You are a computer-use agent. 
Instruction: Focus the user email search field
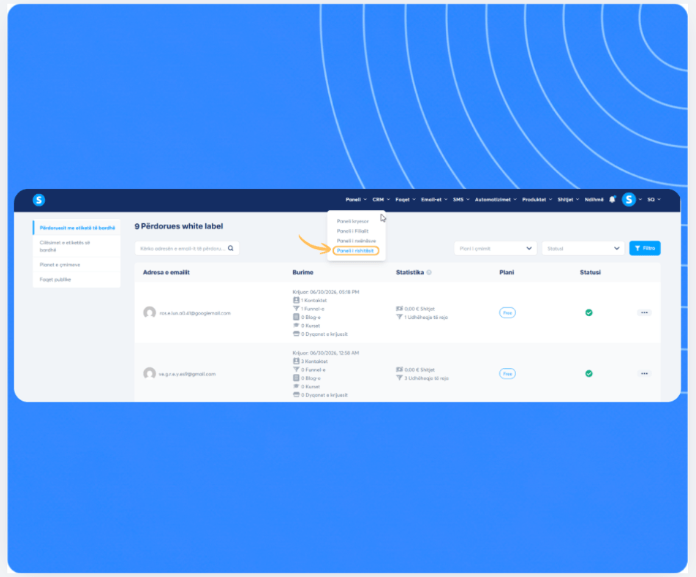[187, 248]
